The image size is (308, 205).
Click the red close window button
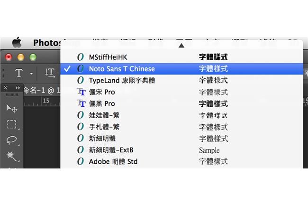(9, 57)
